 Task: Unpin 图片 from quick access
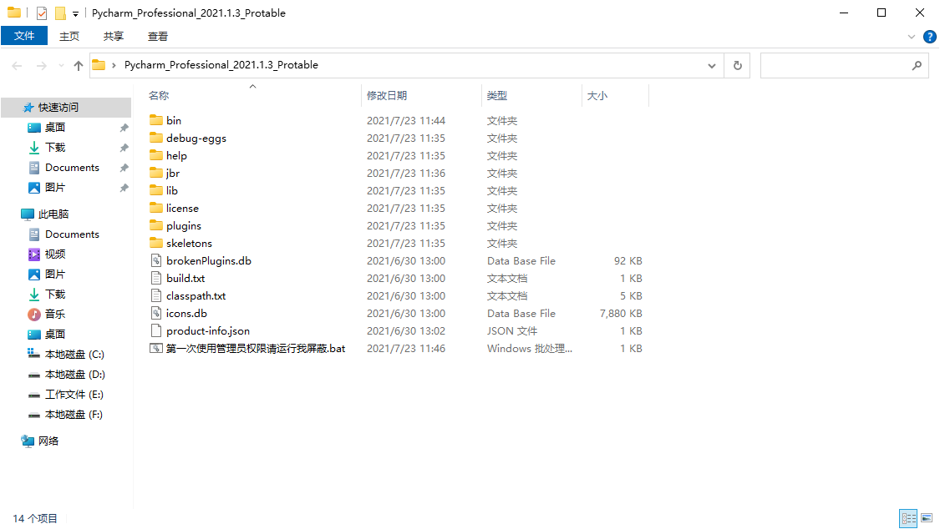click(124, 187)
